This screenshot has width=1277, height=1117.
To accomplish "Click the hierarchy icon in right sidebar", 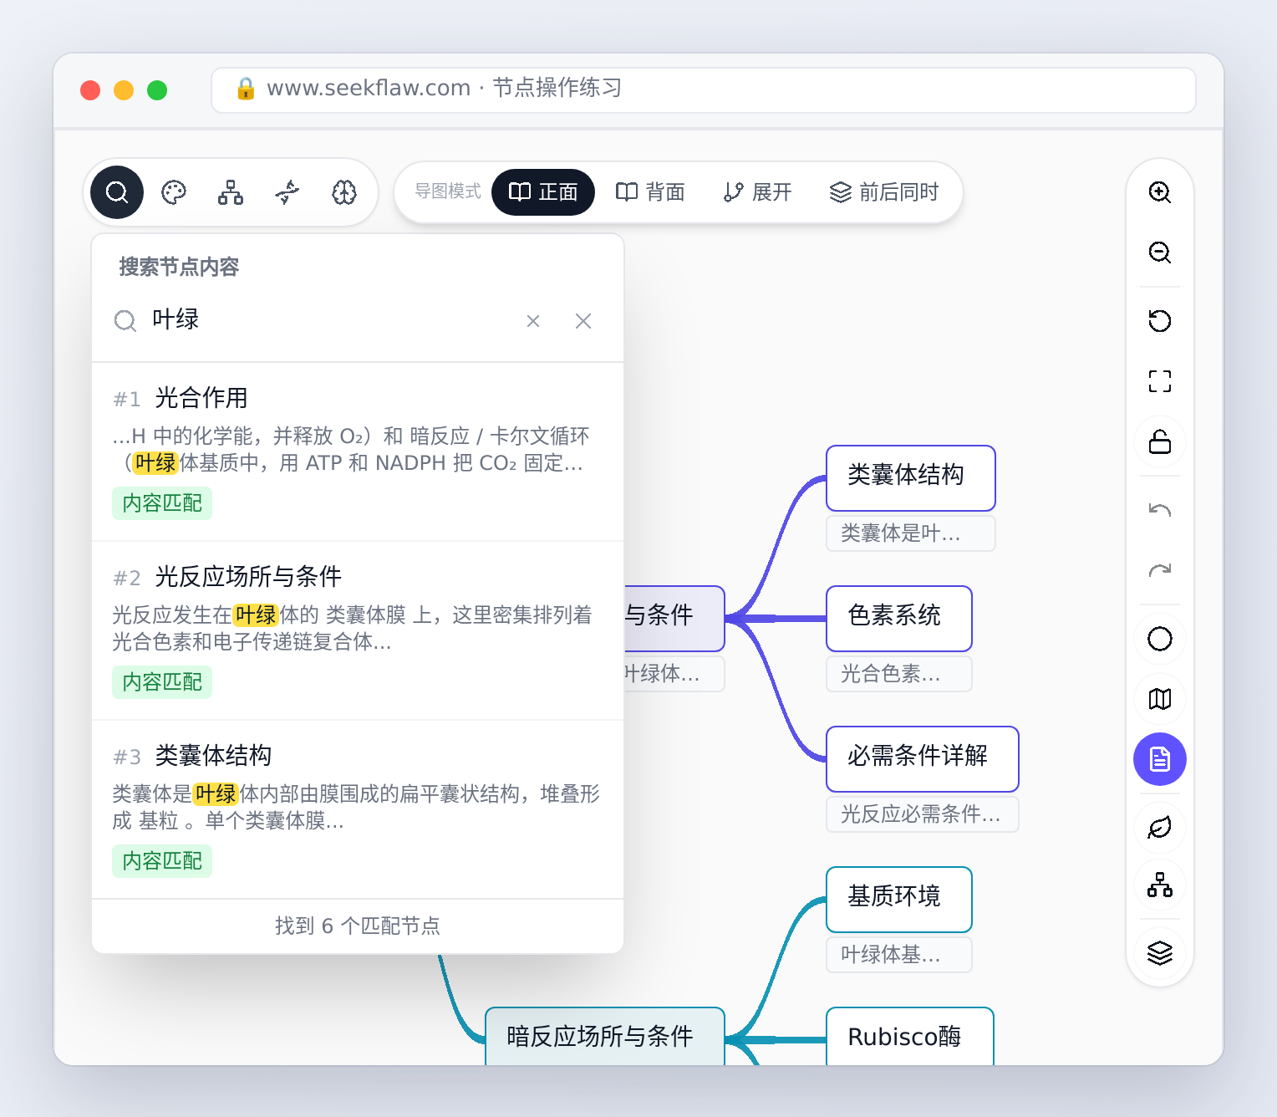I will pyautogui.click(x=1160, y=885).
